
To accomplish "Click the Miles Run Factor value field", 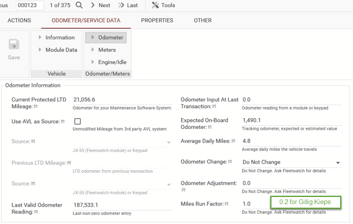I will pyautogui.click(x=256, y=204).
